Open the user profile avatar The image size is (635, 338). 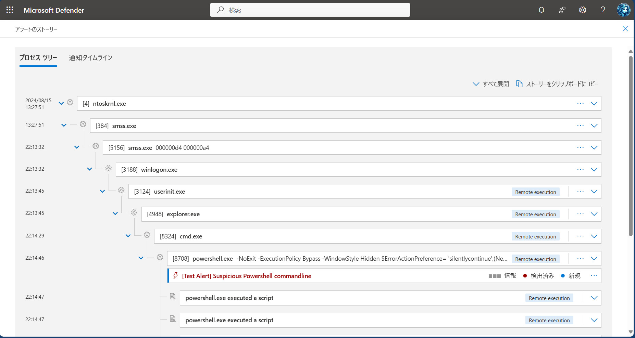(x=623, y=10)
